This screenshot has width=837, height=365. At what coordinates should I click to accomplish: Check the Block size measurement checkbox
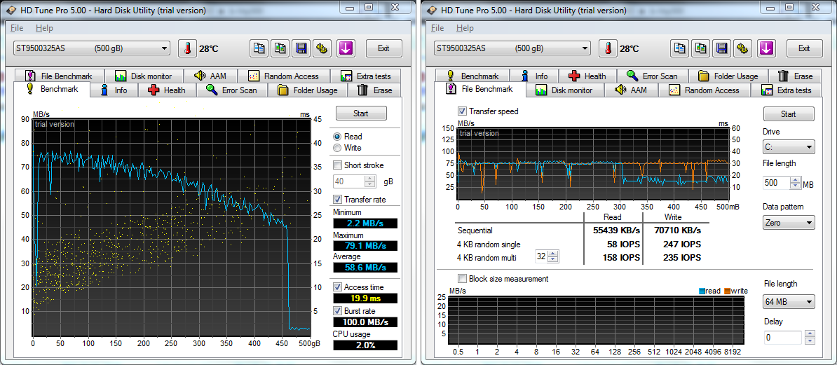pos(463,279)
